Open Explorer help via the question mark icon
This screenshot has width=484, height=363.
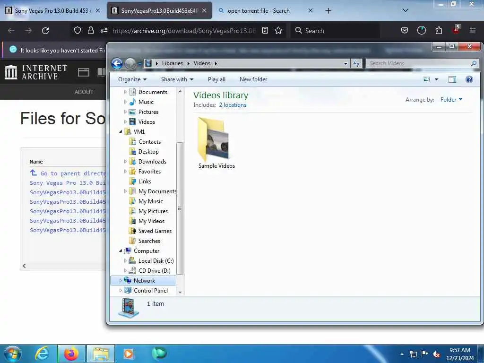pyautogui.click(x=469, y=79)
